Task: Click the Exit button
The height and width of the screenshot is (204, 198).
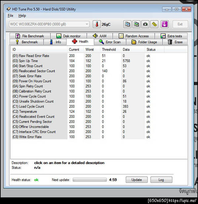Action: pos(180,24)
